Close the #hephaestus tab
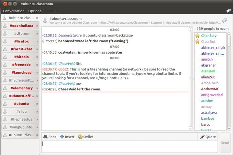Viewport: 233px width, 155px height. 37,119
